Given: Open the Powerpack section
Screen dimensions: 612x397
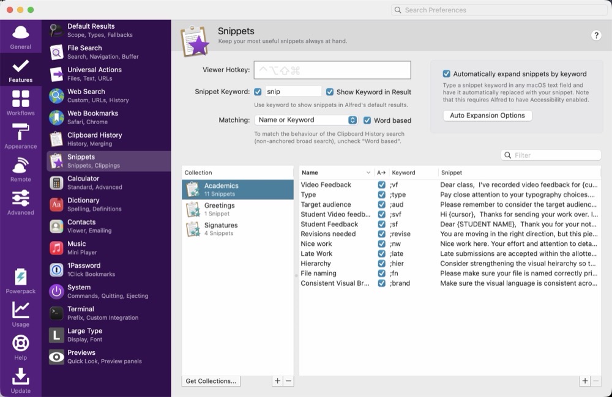Looking at the screenshot, I should click(21, 281).
